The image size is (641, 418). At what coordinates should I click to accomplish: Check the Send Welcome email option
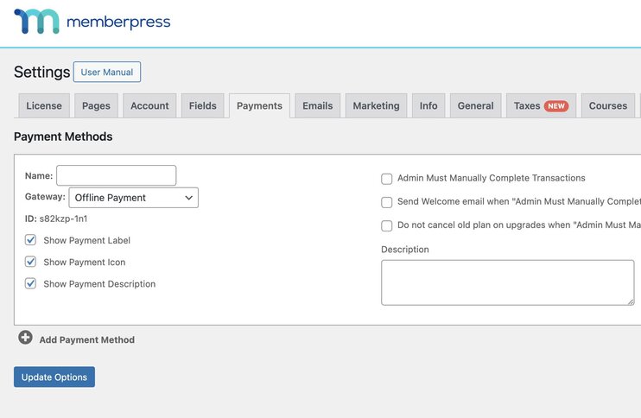point(387,202)
